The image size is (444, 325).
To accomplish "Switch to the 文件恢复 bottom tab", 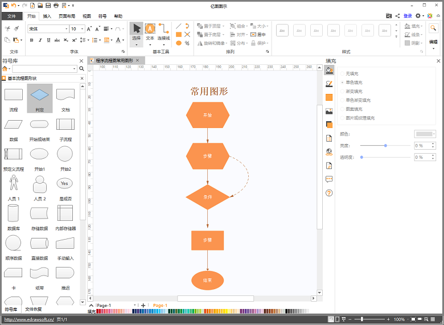I will pyautogui.click(x=34, y=309).
